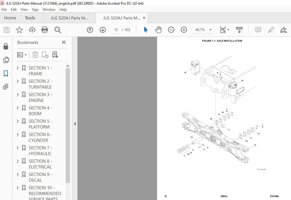This screenshot has height=200, width=291.
Task: Zoom in with plus button
Action: (184, 30)
